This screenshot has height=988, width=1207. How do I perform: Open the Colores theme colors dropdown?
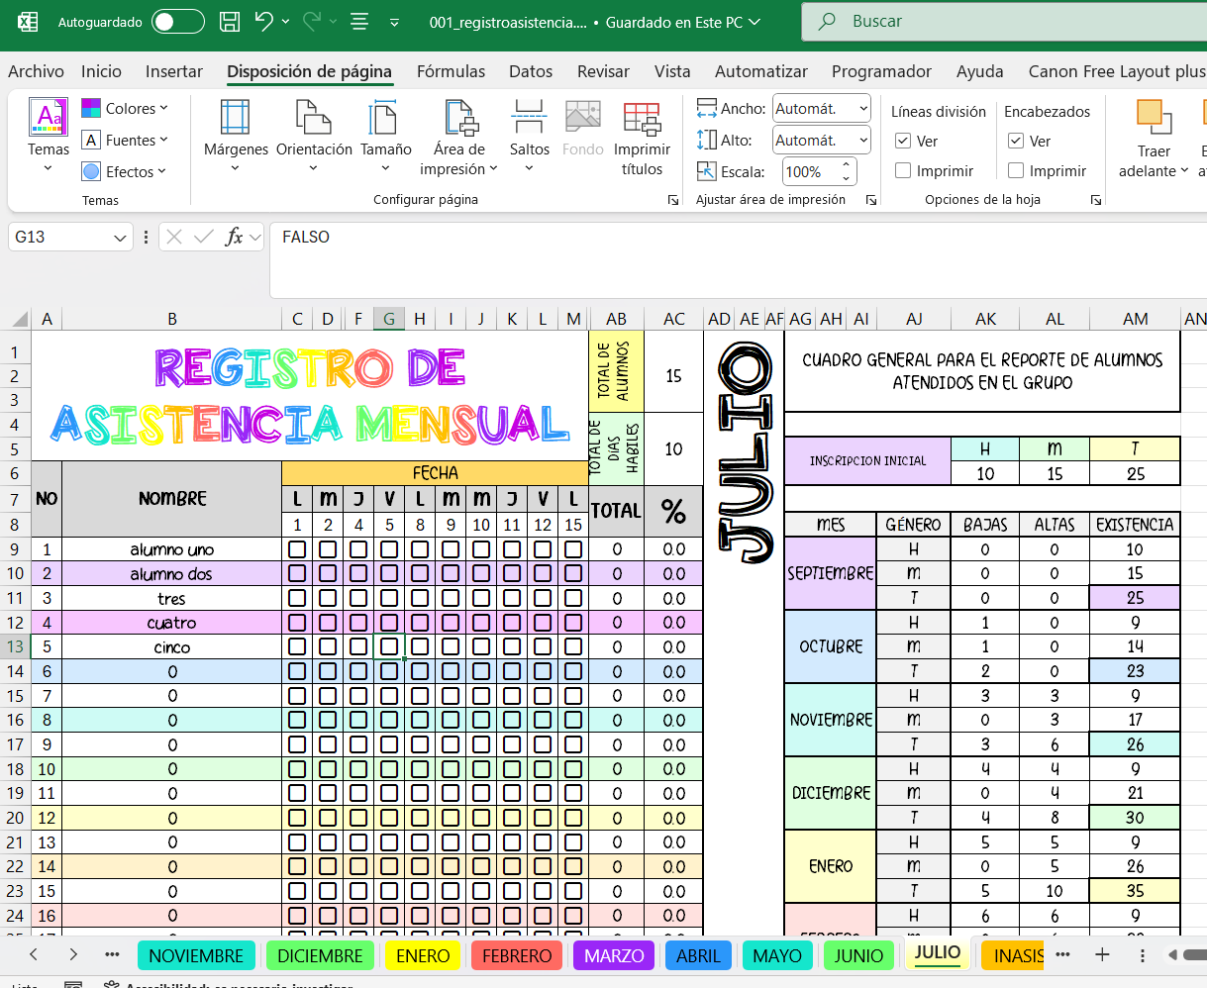(x=126, y=109)
